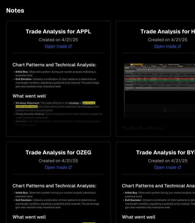Click 'Chart Patterns and Technical Analysis' heading in OZEG note

tap(54, 186)
